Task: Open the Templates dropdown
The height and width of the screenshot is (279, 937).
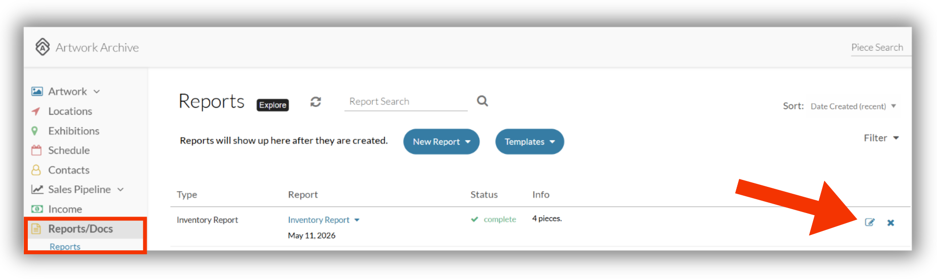Action: [x=529, y=142]
